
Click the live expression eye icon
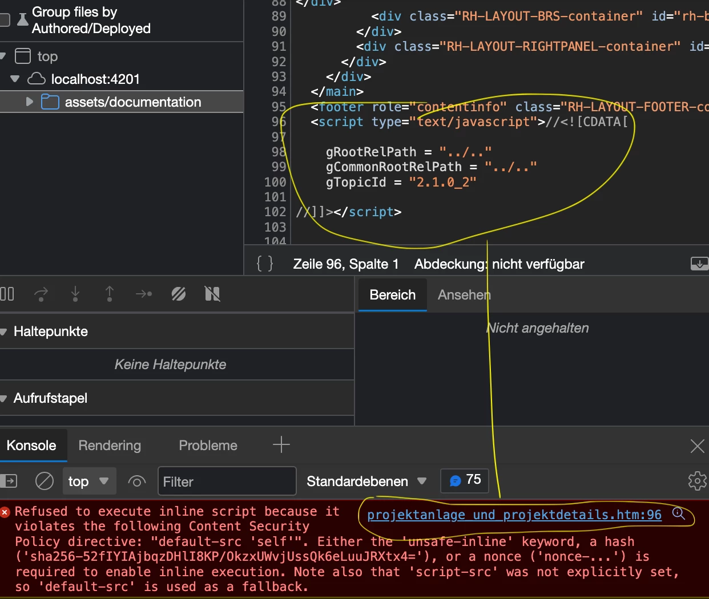137,481
